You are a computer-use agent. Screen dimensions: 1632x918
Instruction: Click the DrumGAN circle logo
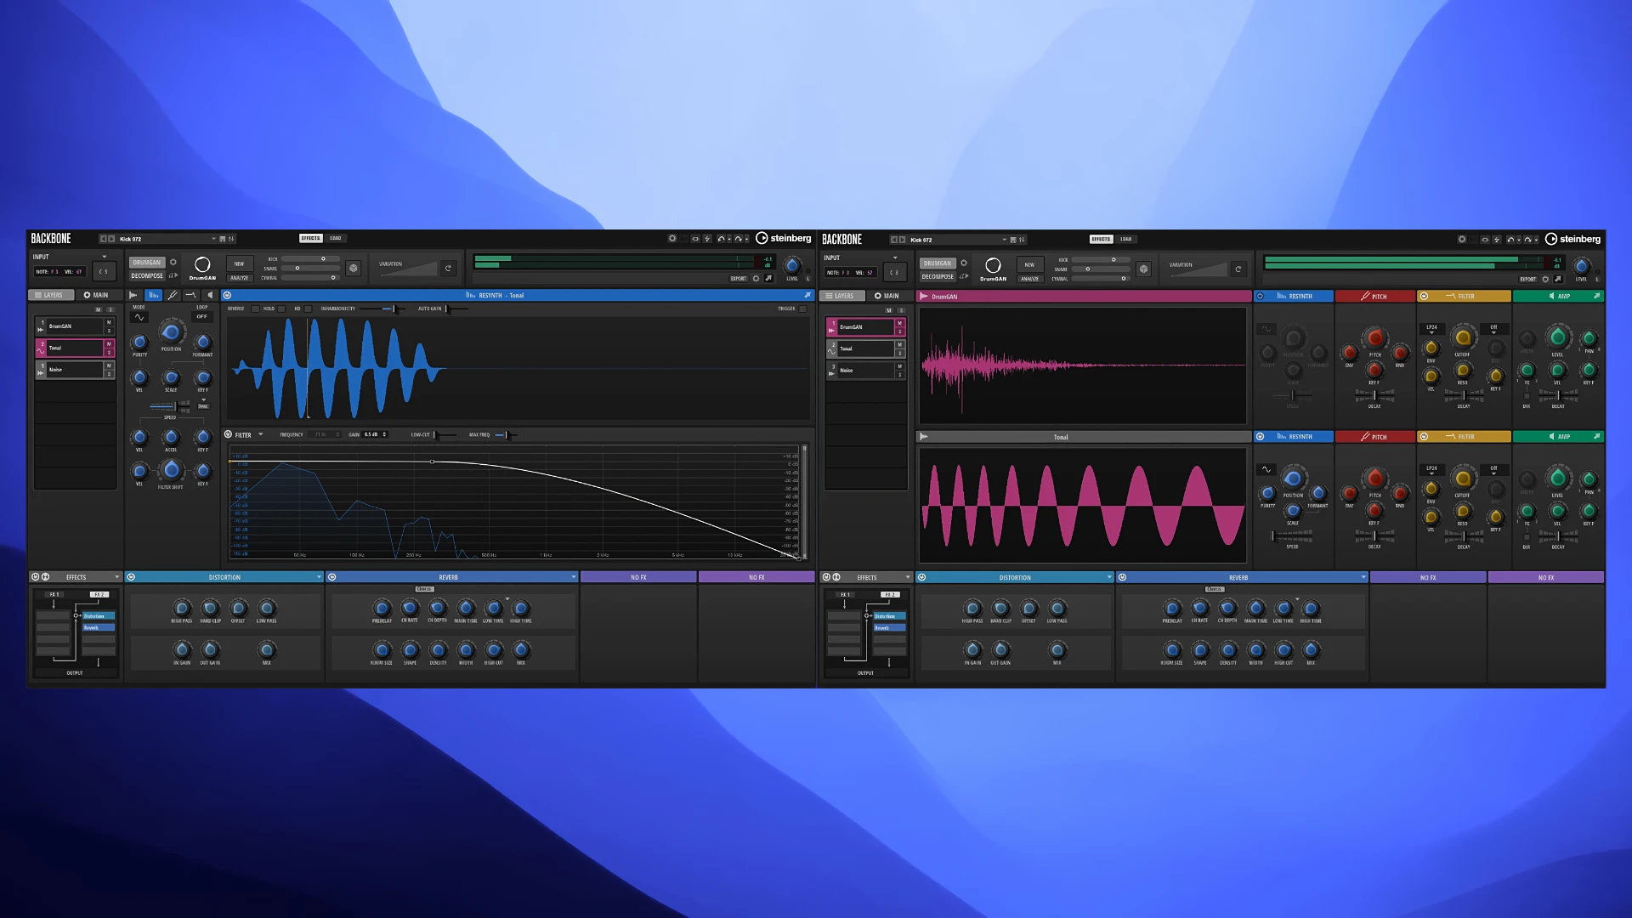pos(202,264)
